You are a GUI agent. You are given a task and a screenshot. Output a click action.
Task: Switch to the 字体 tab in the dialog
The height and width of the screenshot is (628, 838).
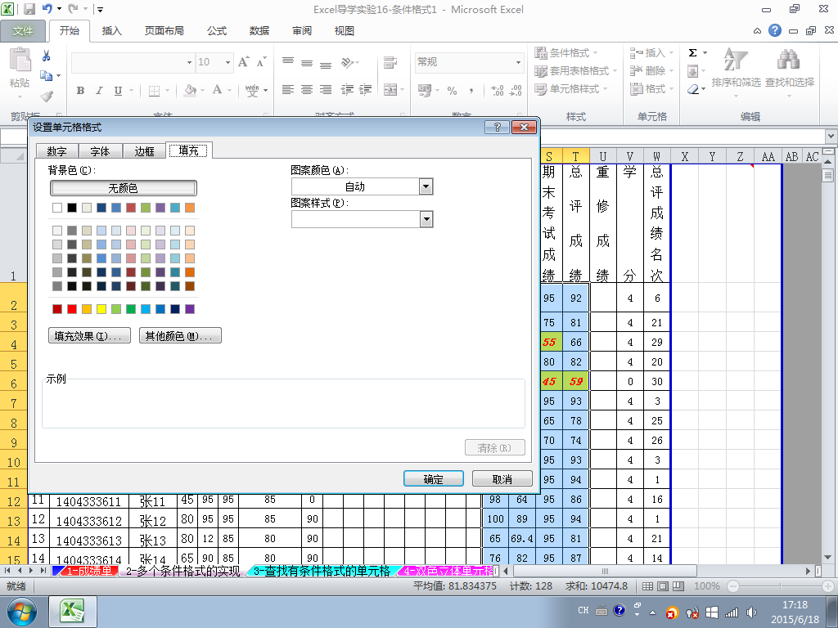[100, 151]
